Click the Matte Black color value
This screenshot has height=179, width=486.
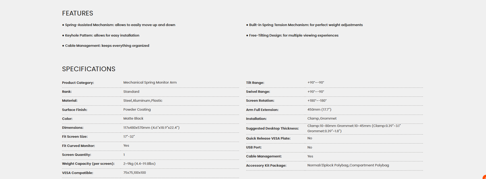[133, 119]
